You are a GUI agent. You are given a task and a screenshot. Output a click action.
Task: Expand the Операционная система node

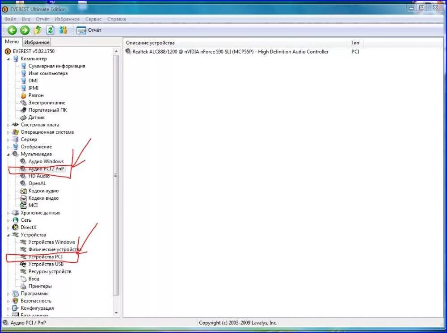click(8, 132)
